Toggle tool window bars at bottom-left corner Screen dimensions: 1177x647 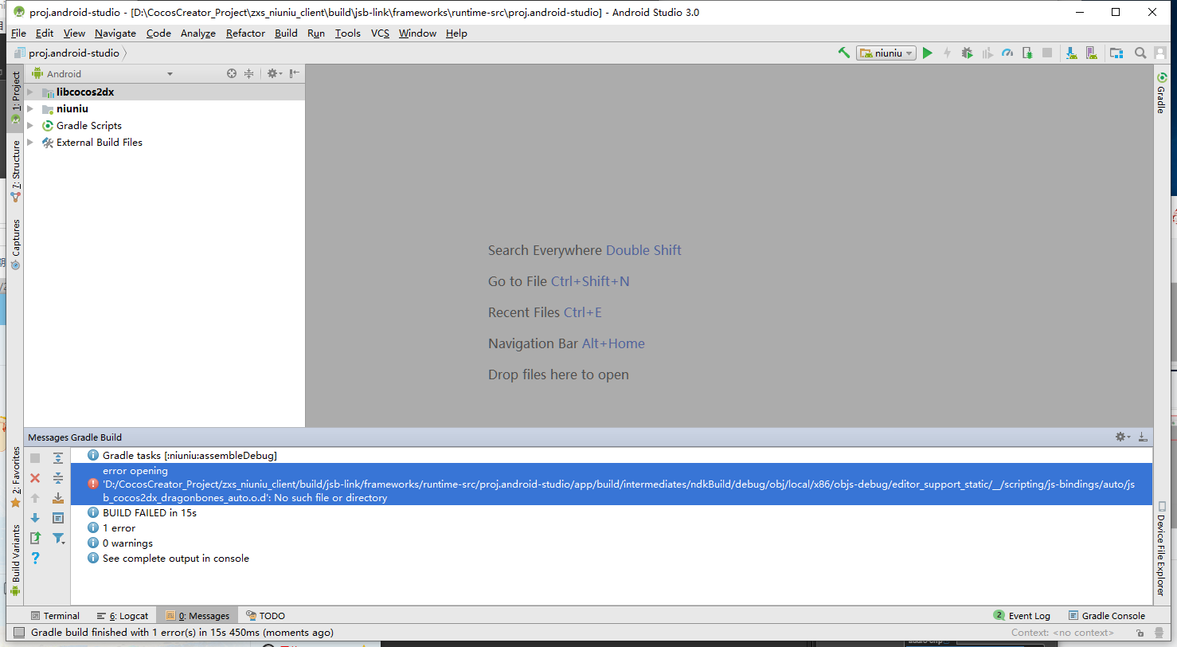tap(18, 633)
